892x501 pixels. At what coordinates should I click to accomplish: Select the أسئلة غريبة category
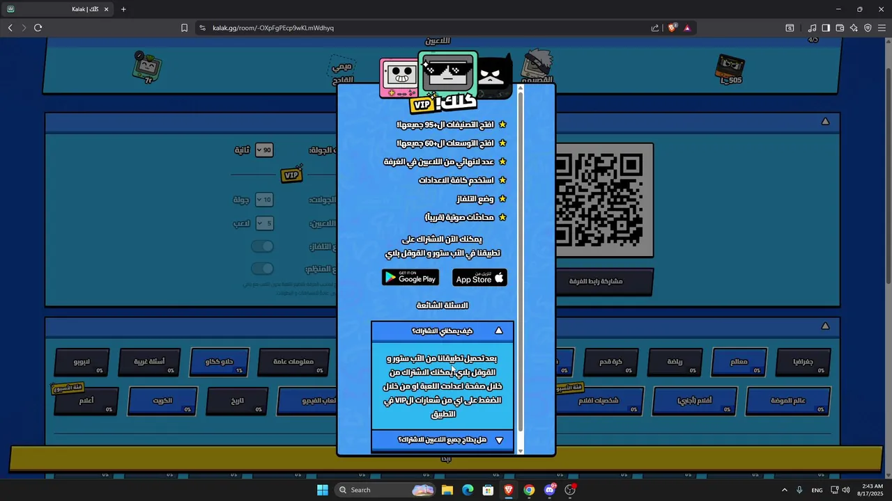(x=149, y=362)
